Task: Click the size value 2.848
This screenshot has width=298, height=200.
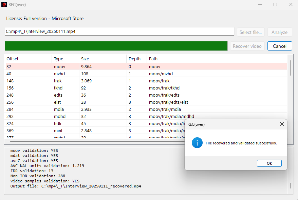Action: [x=86, y=131]
